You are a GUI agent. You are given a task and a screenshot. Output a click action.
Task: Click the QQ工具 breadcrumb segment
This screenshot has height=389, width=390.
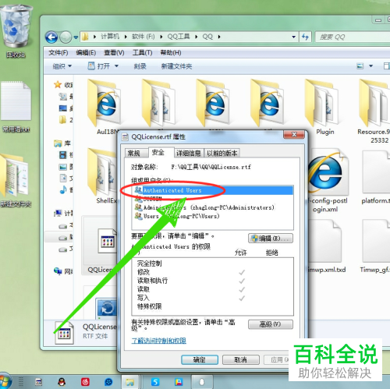(179, 37)
